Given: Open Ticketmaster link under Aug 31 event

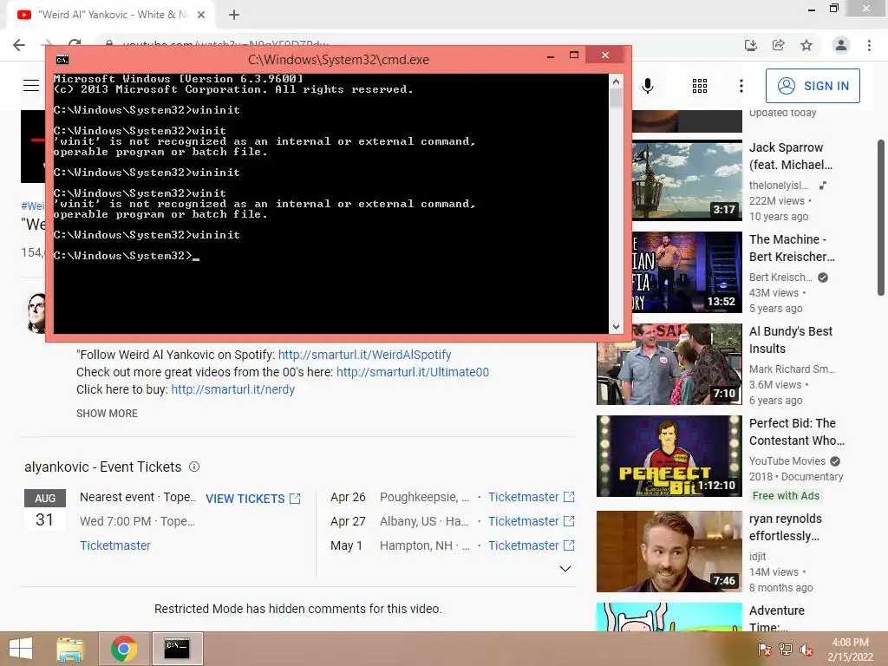Looking at the screenshot, I should click(x=115, y=545).
